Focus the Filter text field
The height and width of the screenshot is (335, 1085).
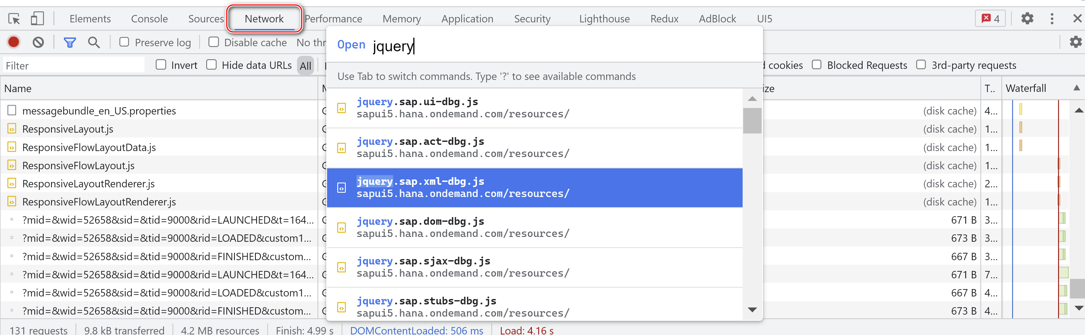[74, 65]
